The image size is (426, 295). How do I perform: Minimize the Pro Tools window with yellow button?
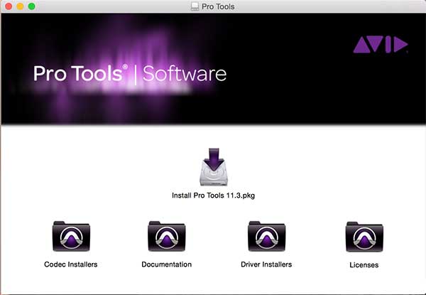point(20,6)
